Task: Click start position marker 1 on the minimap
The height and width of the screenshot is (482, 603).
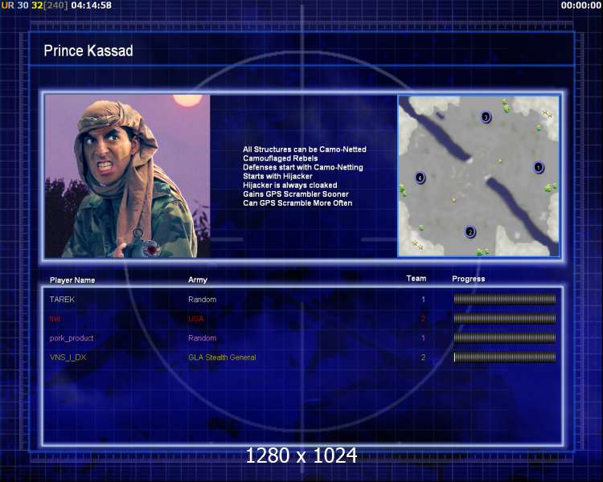Action: point(539,167)
